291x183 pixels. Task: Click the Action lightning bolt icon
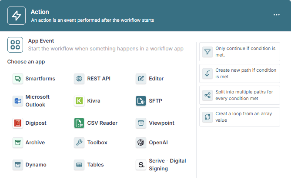(x=17, y=16)
